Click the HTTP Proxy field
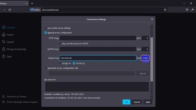The width and height of the screenshot is (196, 110). coord(98,38)
